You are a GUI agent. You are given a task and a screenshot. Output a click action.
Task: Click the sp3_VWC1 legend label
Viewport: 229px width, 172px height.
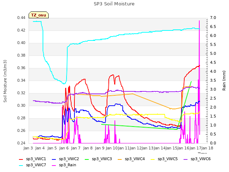(x=36, y=159)
